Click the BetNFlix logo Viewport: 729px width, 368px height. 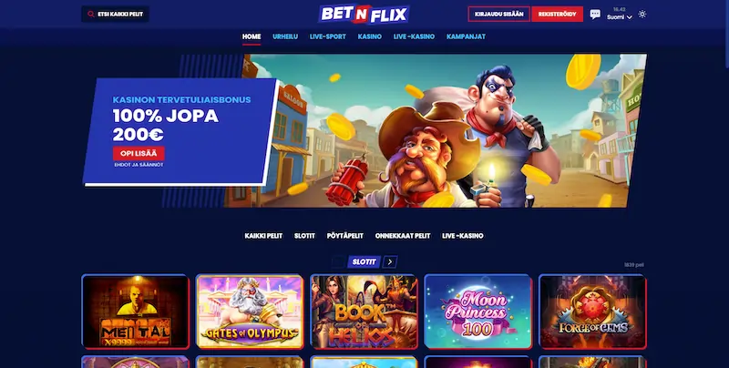point(364,14)
